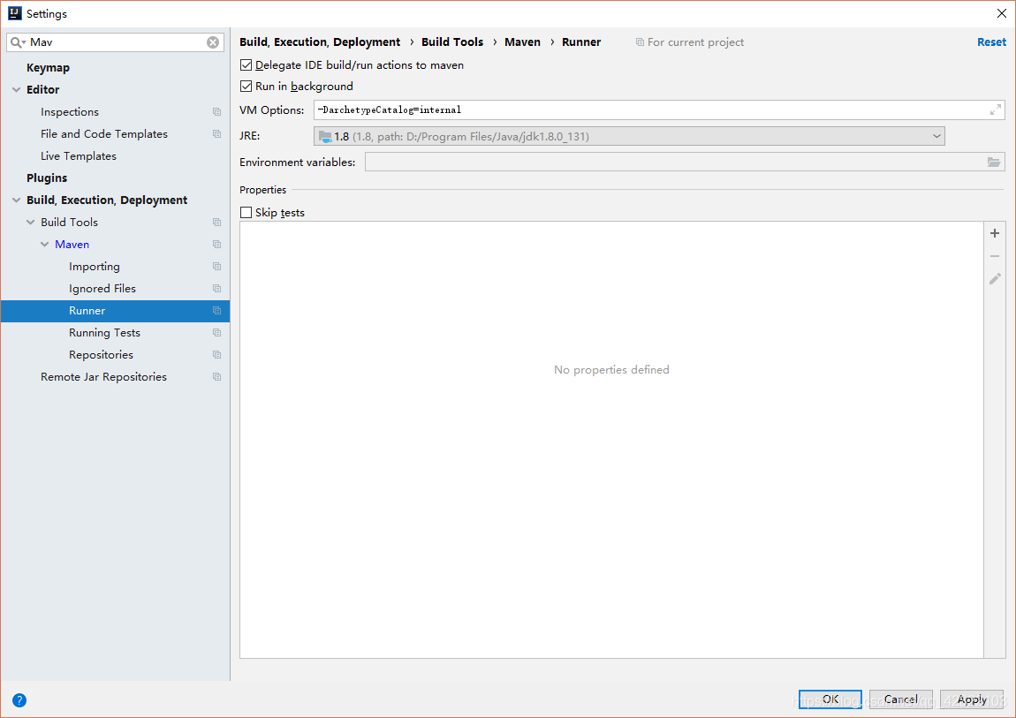Select the Editor category label
This screenshot has height=718, width=1016.
tap(42, 90)
